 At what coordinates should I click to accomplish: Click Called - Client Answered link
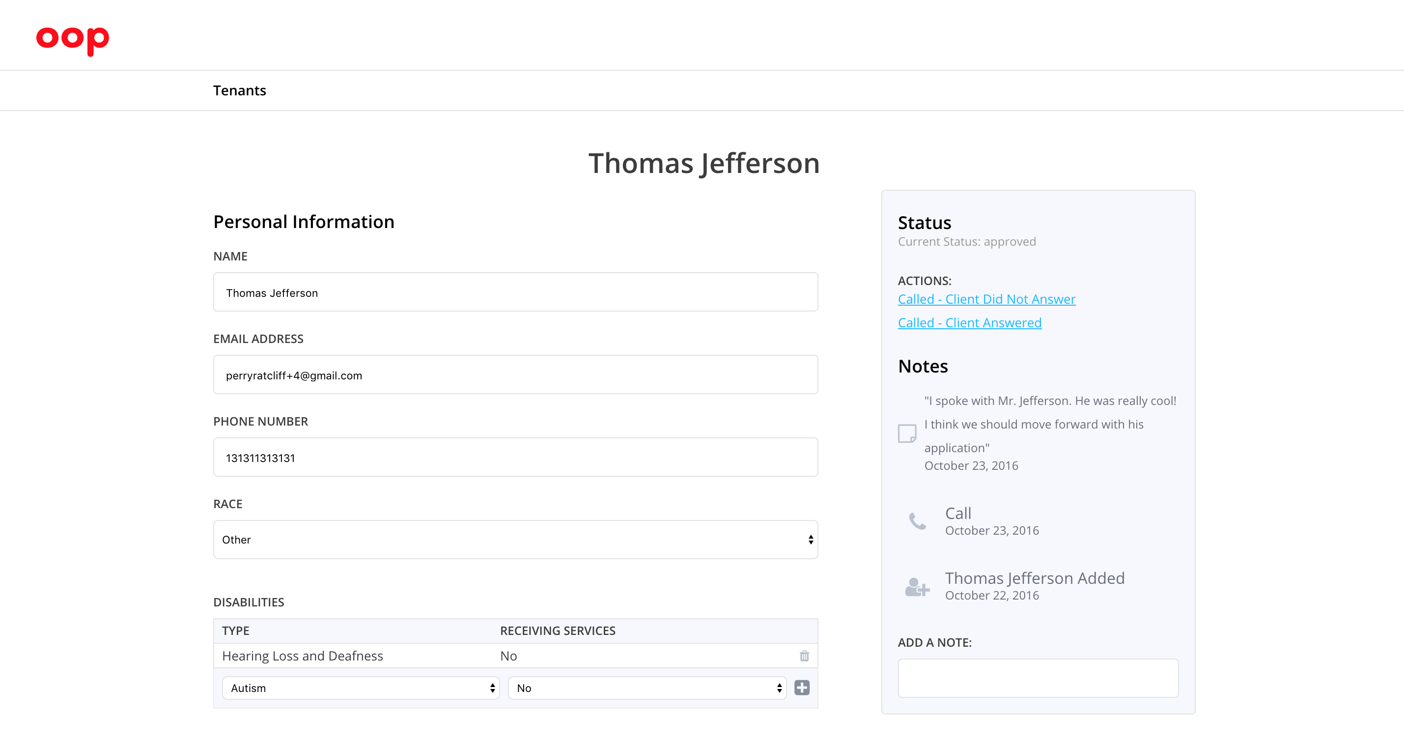point(969,323)
